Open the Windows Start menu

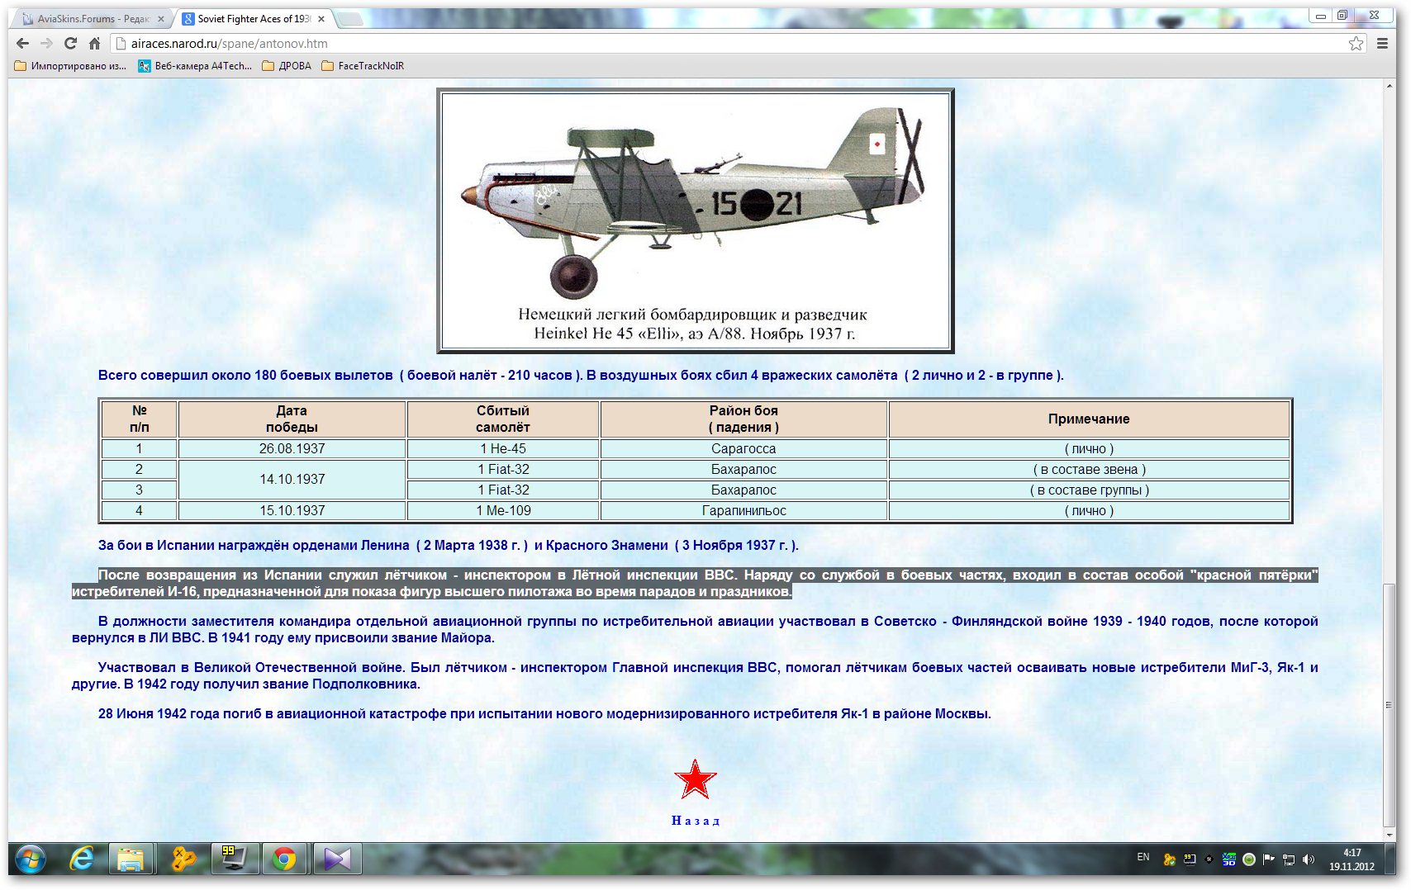pyautogui.click(x=31, y=859)
